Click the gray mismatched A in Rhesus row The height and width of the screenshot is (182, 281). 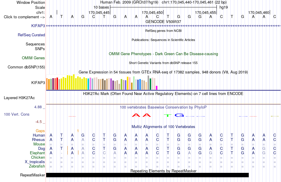[x=83, y=140]
